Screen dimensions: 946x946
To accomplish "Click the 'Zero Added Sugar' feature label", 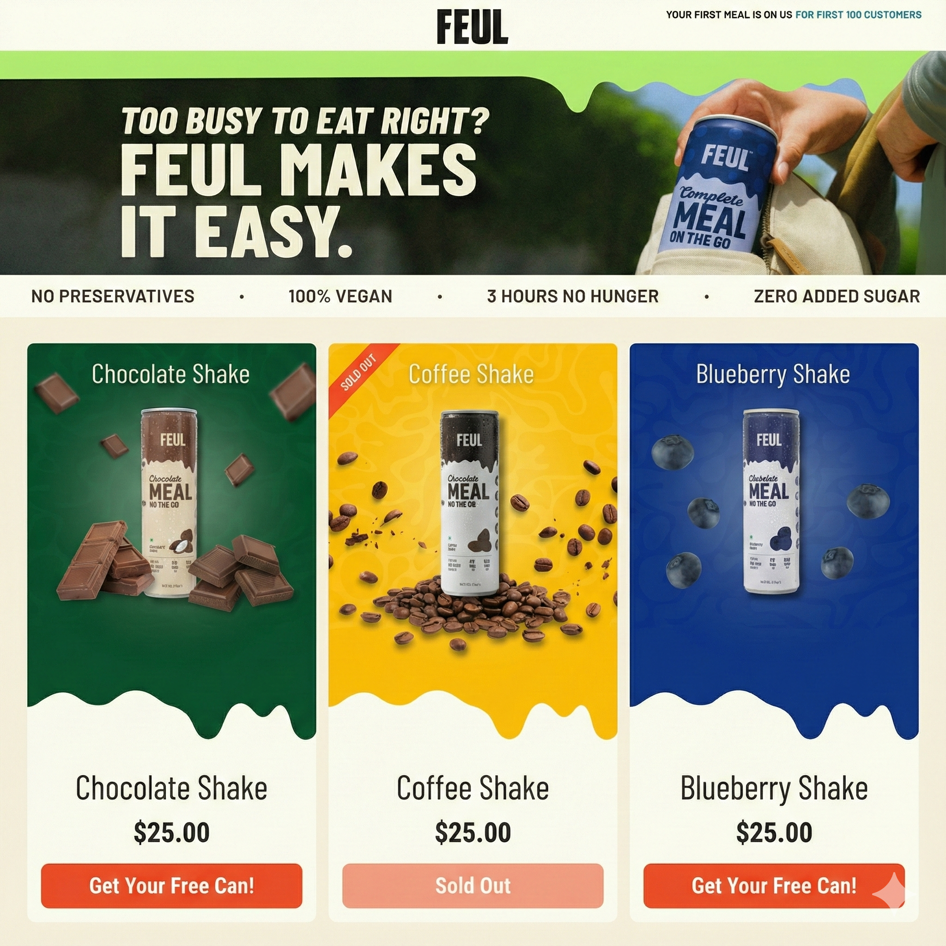I will (x=837, y=296).
